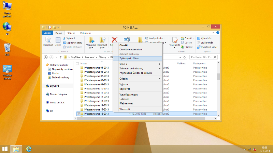This screenshot has height=153, width=273.
Task: Click the Přesunout do folder icon
Action: 91,40
